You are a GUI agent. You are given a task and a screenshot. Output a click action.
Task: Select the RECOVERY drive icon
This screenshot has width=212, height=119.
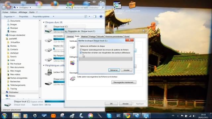pyautogui.click(x=48, y=40)
